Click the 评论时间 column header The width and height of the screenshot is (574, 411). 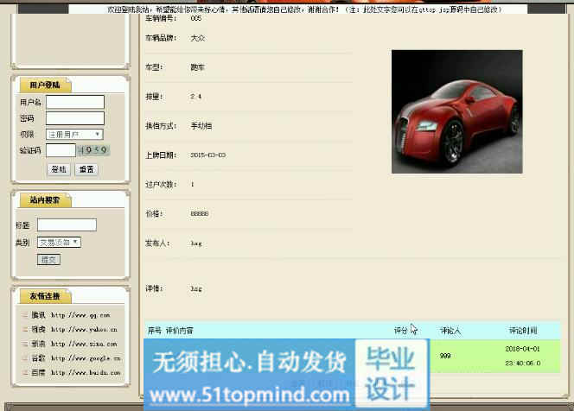click(x=523, y=331)
